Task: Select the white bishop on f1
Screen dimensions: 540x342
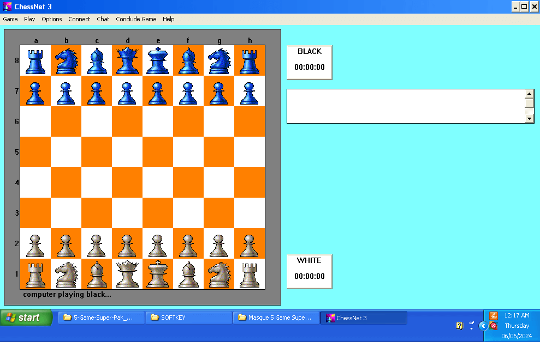Action: 188,274
